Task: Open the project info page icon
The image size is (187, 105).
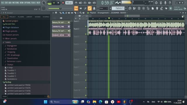Action: [153, 8]
